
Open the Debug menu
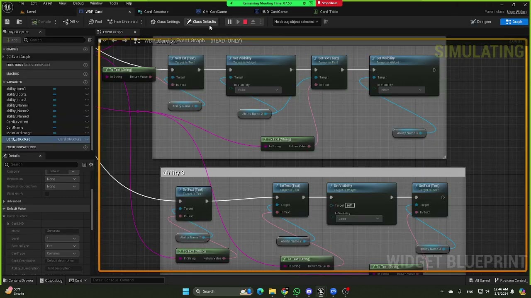click(x=78, y=3)
